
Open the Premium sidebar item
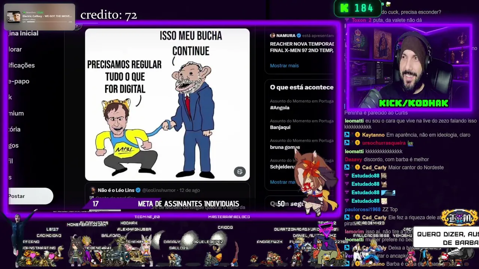click(16, 113)
